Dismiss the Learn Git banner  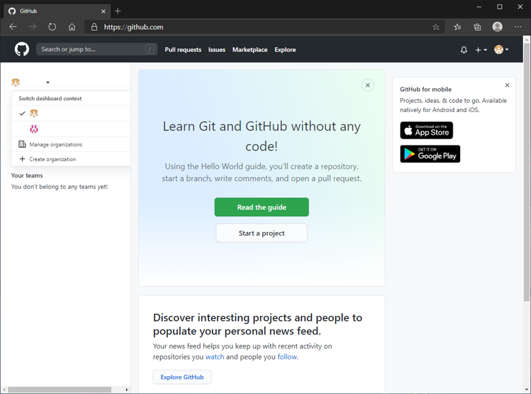(368, 85)
